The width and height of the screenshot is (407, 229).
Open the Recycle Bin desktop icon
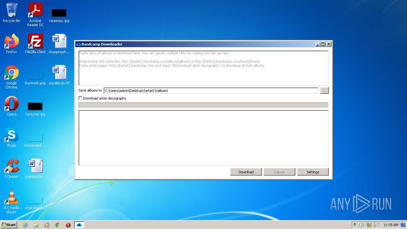click(11, 13)
